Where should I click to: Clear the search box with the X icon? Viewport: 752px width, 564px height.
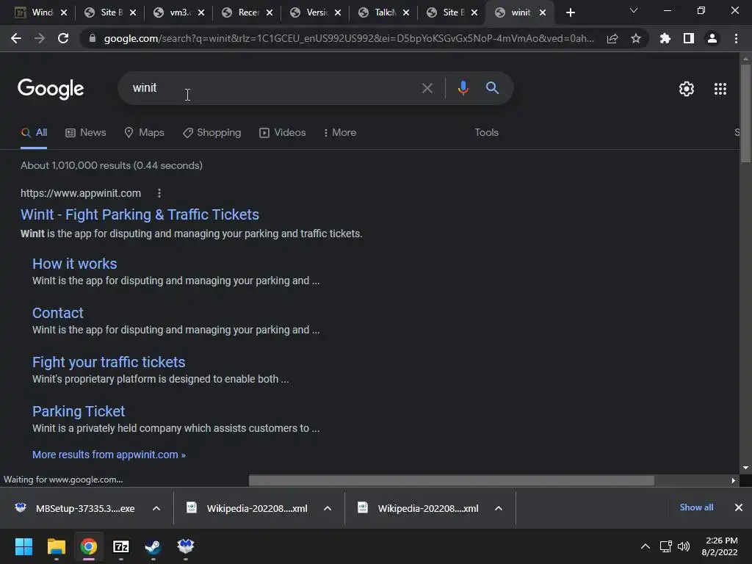(427, 88)
